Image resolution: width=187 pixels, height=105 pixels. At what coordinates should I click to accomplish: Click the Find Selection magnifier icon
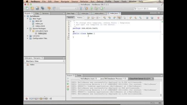[105, 18]
